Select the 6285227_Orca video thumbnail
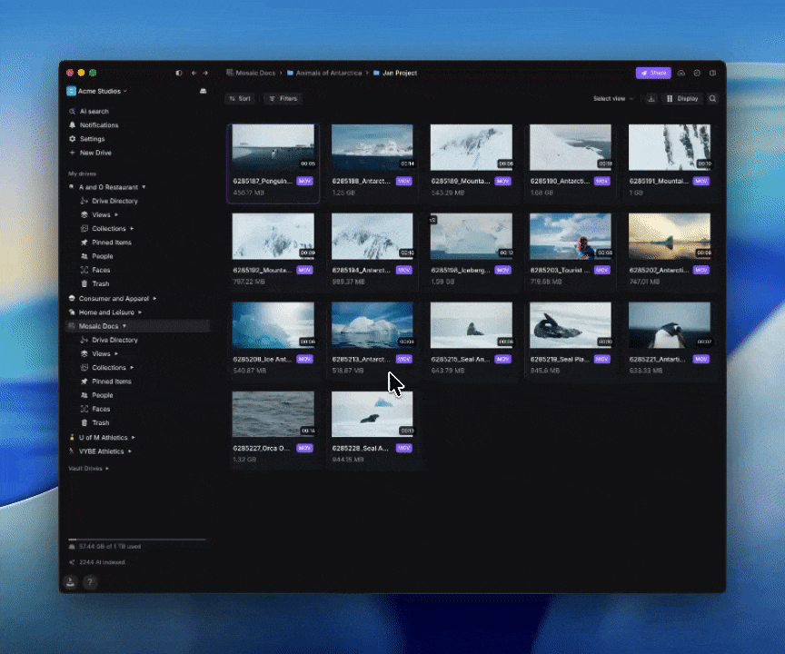 (273, 414)
